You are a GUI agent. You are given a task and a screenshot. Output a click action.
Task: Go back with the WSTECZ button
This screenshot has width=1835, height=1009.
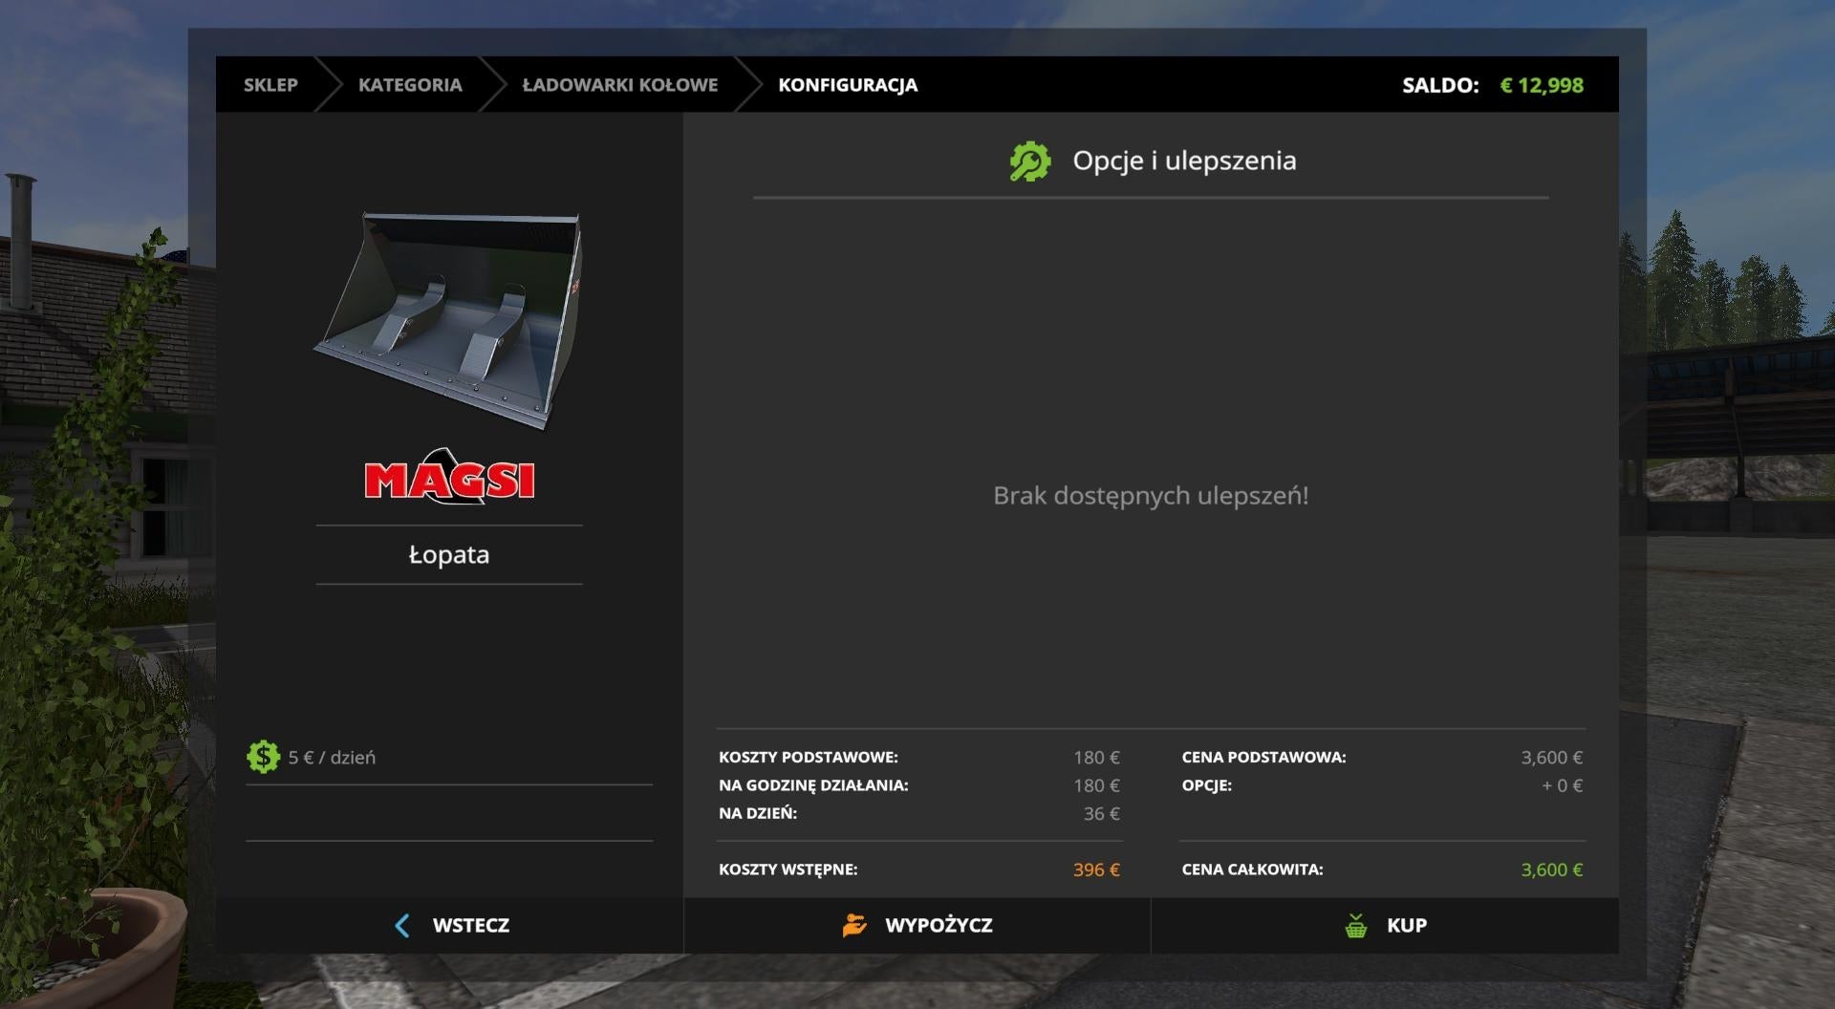[449, 925]
